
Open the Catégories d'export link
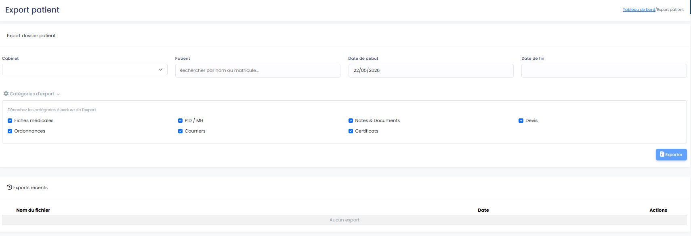click(x=32, y=94)
